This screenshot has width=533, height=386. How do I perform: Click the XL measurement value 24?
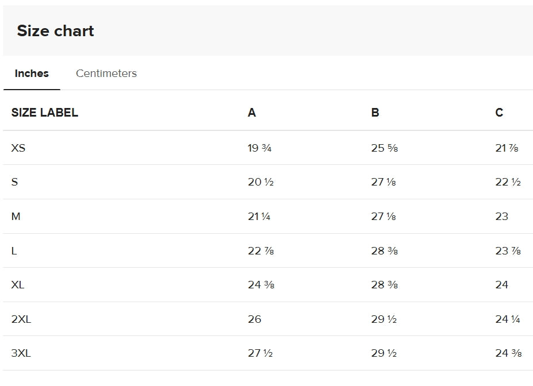pos(502,285)
